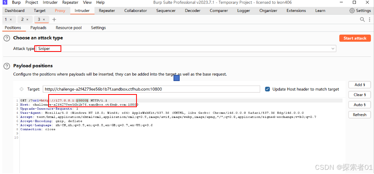This screenshot has width=374, height=174.
Task: Open the Intruder menu
Action: point(50,2)
